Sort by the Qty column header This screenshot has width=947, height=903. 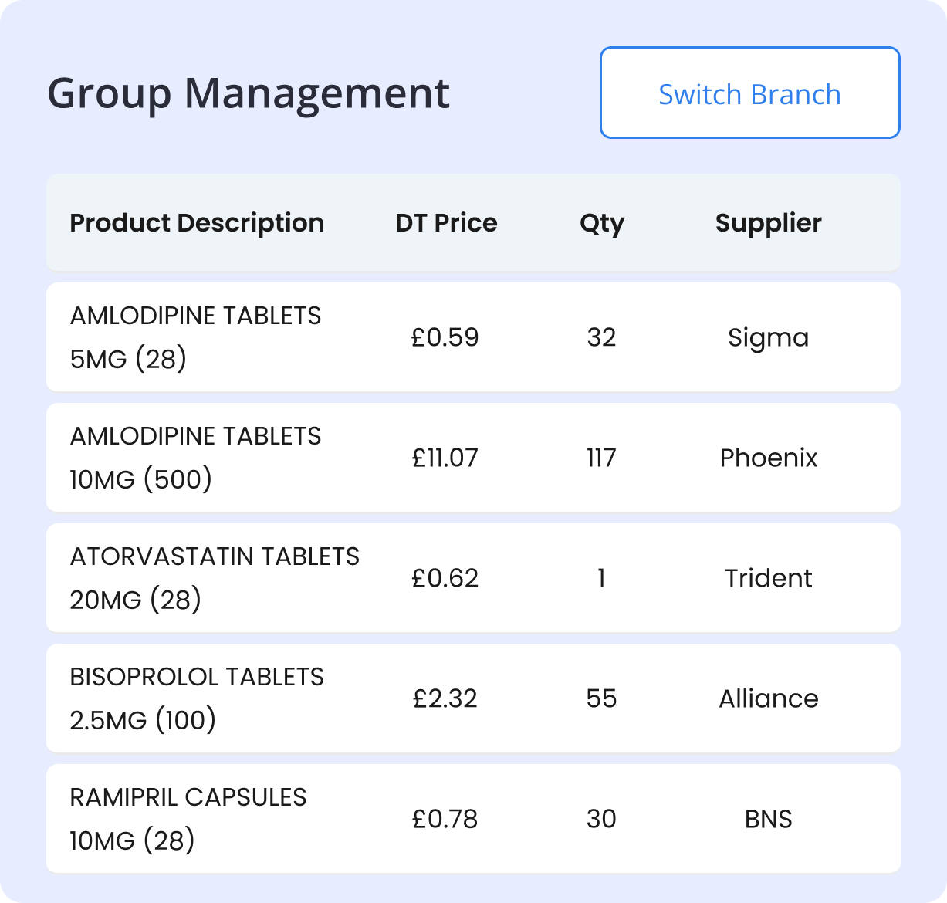tap(602, 223)
